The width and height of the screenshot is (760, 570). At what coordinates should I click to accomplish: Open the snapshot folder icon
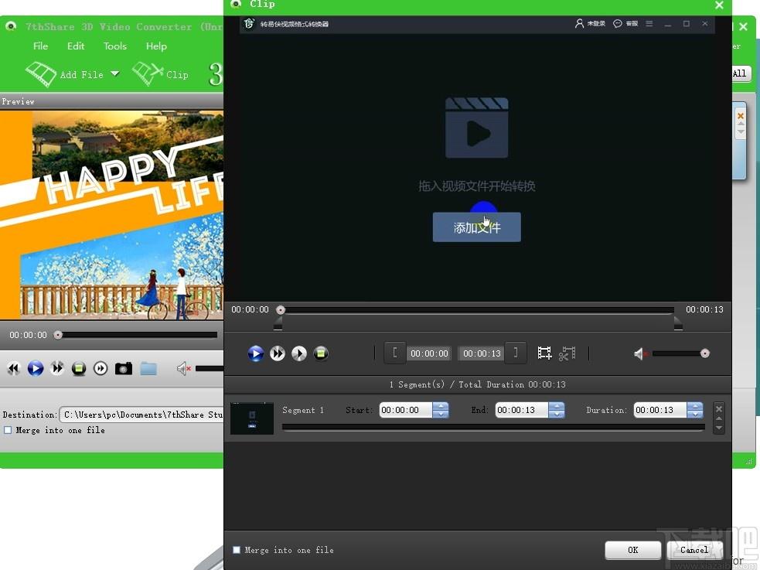(x=148, y=369)
